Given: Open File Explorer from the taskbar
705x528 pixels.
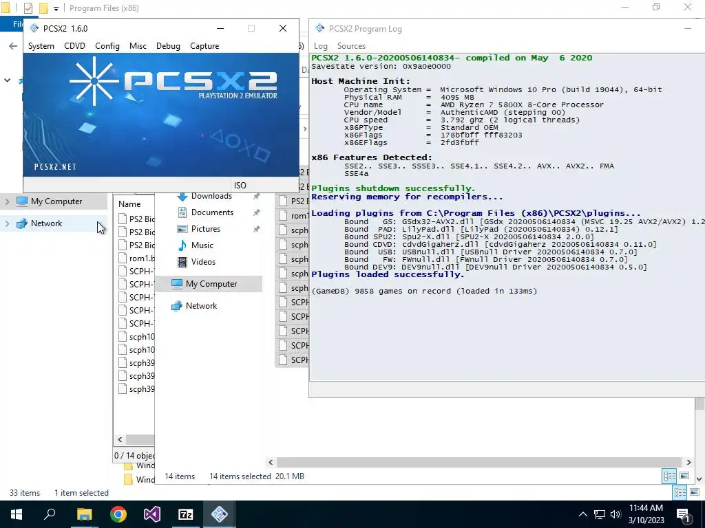Looking at the screenshot, I should (x=84, y=514).
